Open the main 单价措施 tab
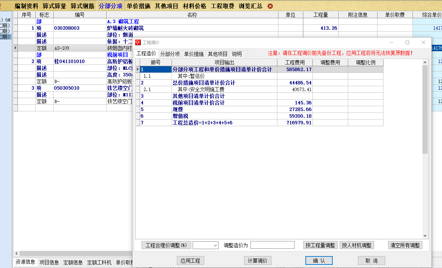Screen dimensions: 442x268 [138, 6]
